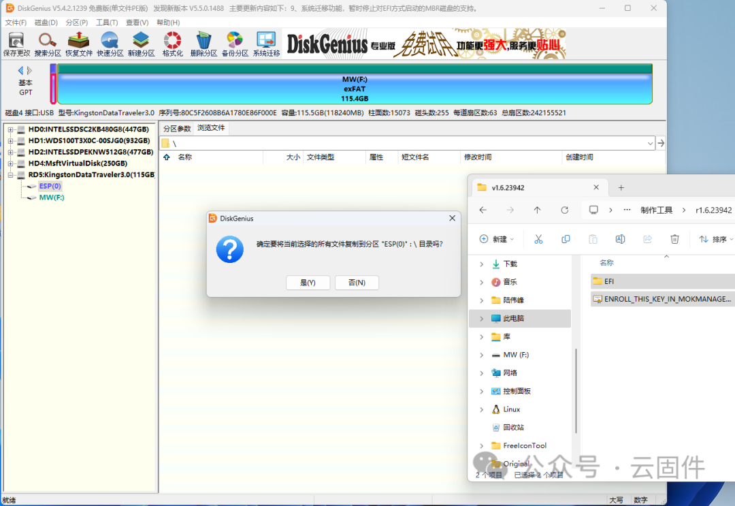Click the Rename icon in Explorer toolbar
The width and height of the screenshot is (735, 506).
pyautogui.click(x=620, y=239)
